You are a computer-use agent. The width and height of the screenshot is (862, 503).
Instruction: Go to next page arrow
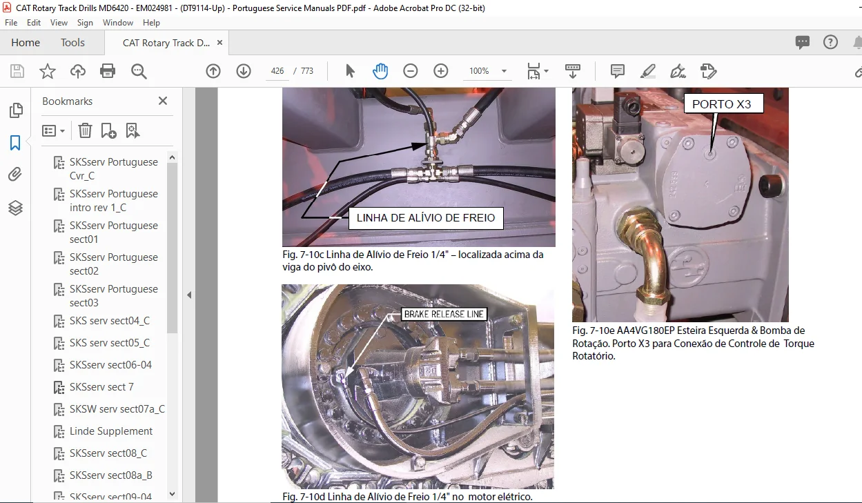[244, 71]
